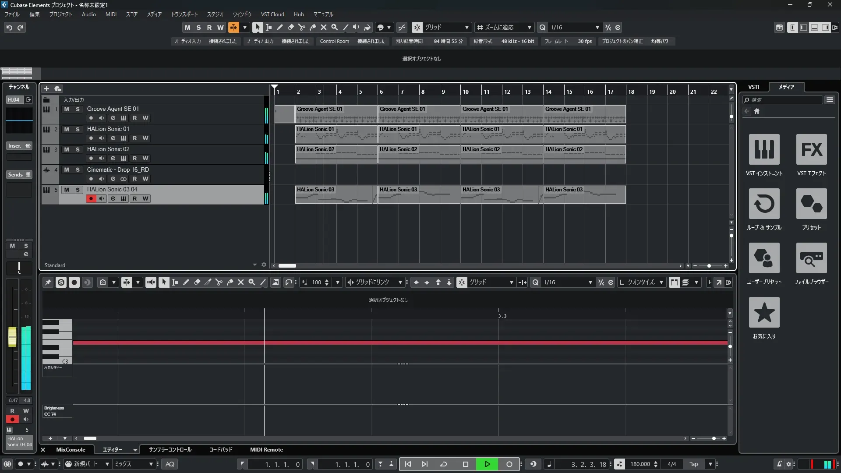The height and width of the screenshot is (473, 841).
Task: Open VST Effects in media panel
Action: coord(811,150)
